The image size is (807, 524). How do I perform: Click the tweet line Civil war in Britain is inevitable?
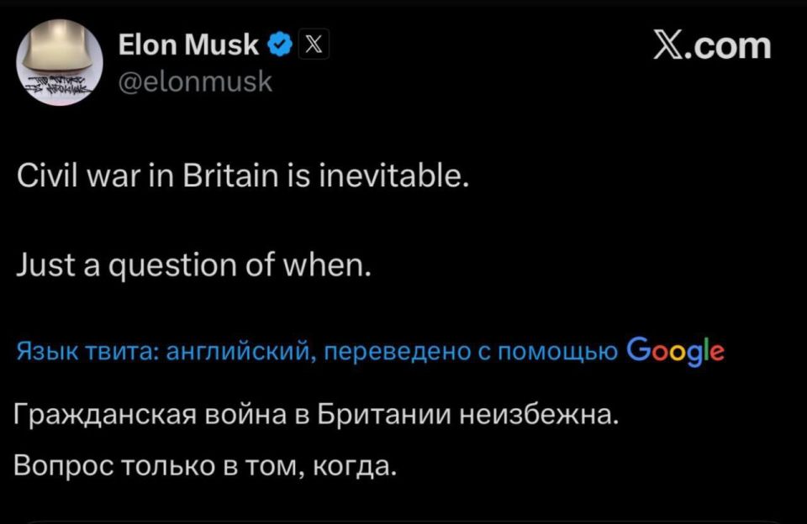click(x=242, y=174)
